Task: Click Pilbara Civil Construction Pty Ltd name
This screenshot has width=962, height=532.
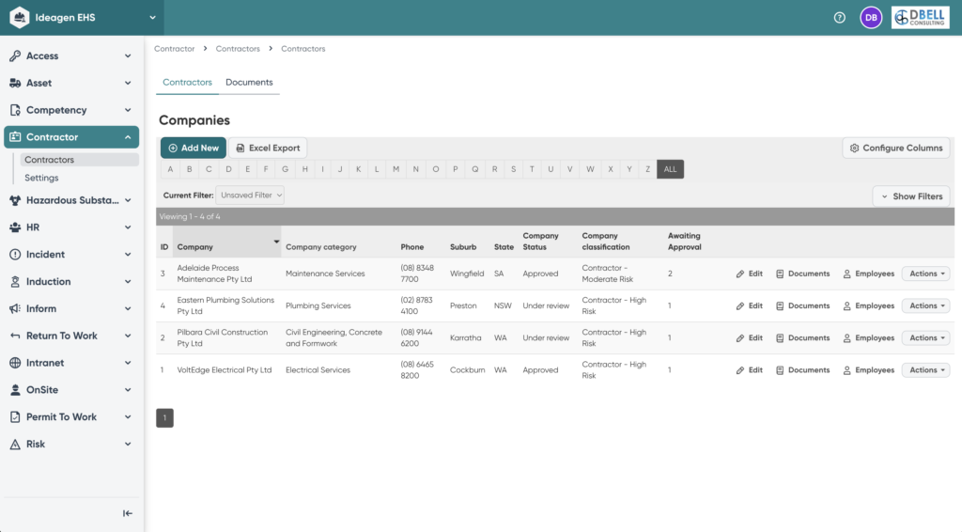Action: (222, 338)
